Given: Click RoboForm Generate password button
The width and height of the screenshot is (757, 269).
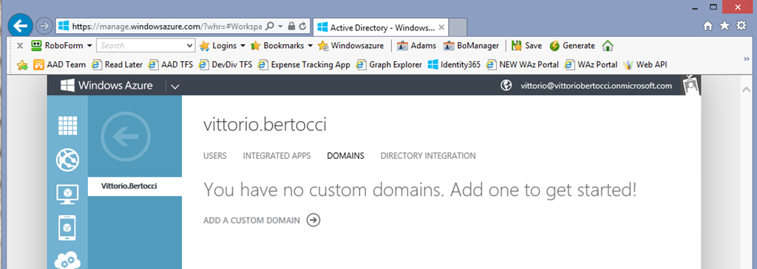Looking at the screenshot, I should pyautogui.click(x=573, y=46).
